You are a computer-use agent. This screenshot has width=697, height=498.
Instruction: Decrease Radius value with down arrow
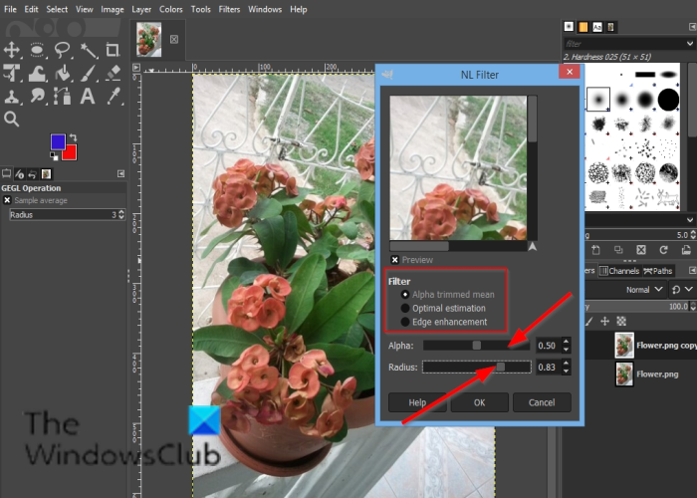[x=566, y=371]
